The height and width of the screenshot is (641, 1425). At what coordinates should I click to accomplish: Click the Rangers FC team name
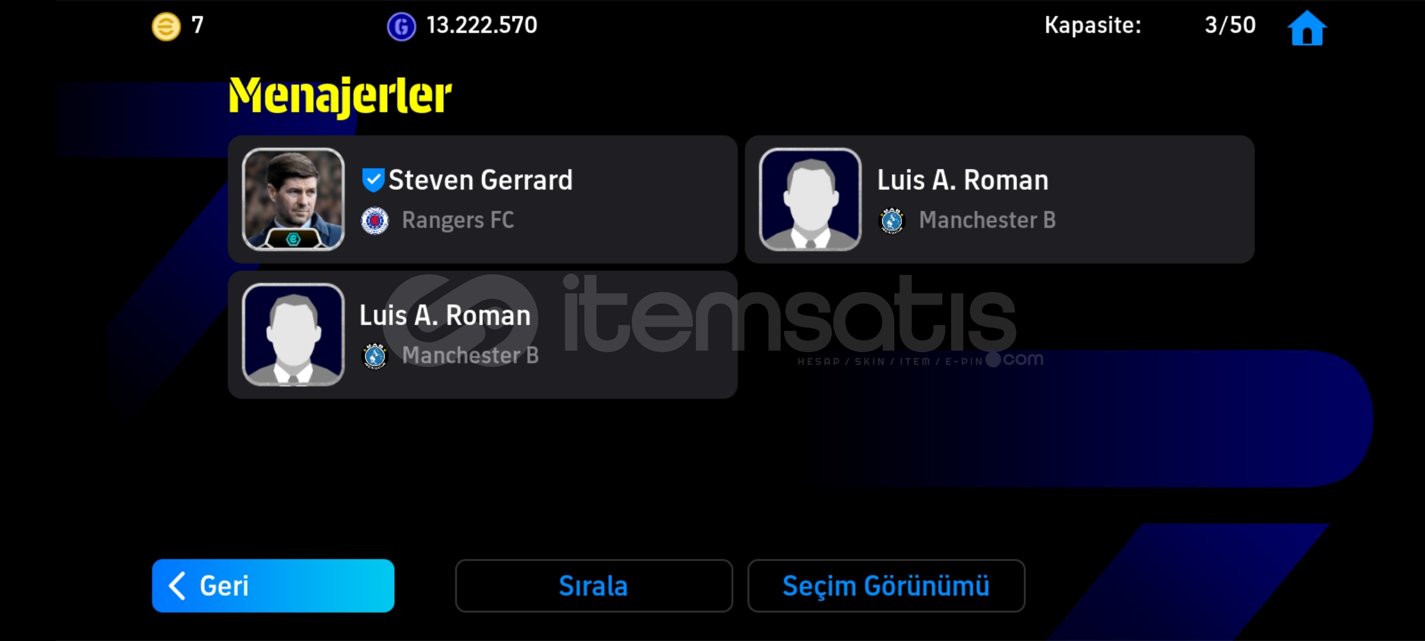click(458, 220)
